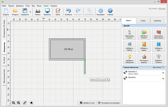The height and width of the screenshot is (107, 168).
Task: Open the Добавить menu
Action: click(20, 6)
